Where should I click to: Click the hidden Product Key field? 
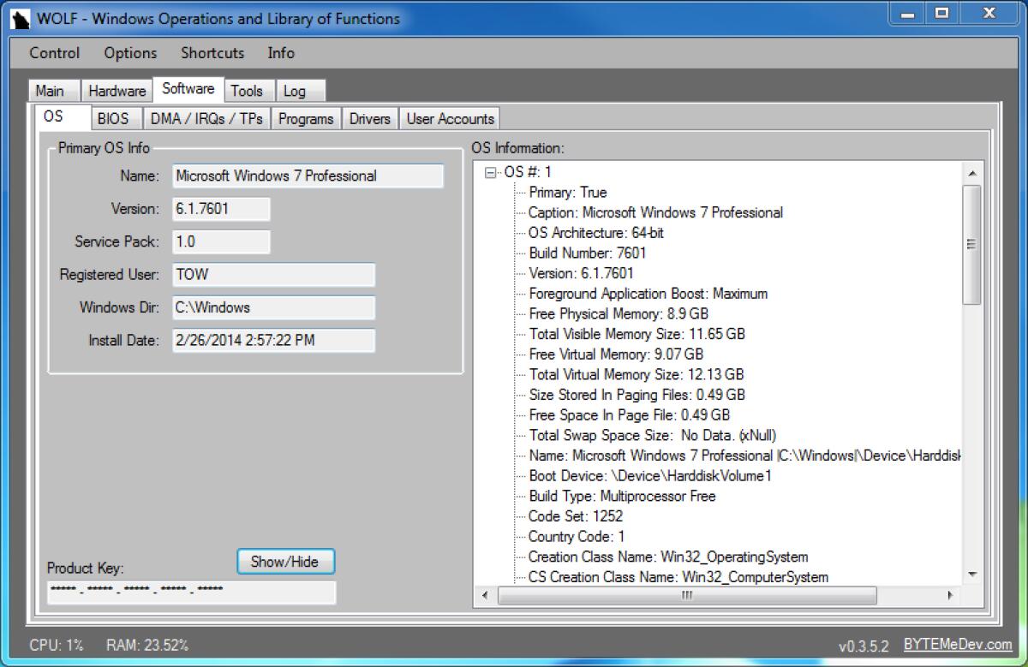click(x=190, y=592)
